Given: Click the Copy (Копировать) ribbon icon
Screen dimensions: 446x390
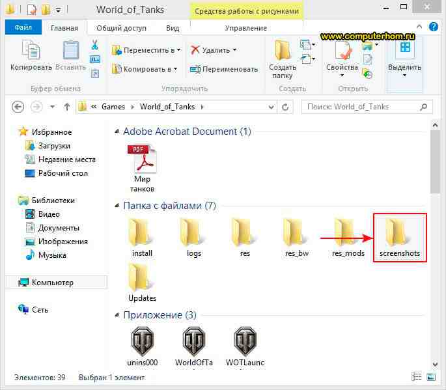Looking at the screenshot, I should tap(31, 51).
